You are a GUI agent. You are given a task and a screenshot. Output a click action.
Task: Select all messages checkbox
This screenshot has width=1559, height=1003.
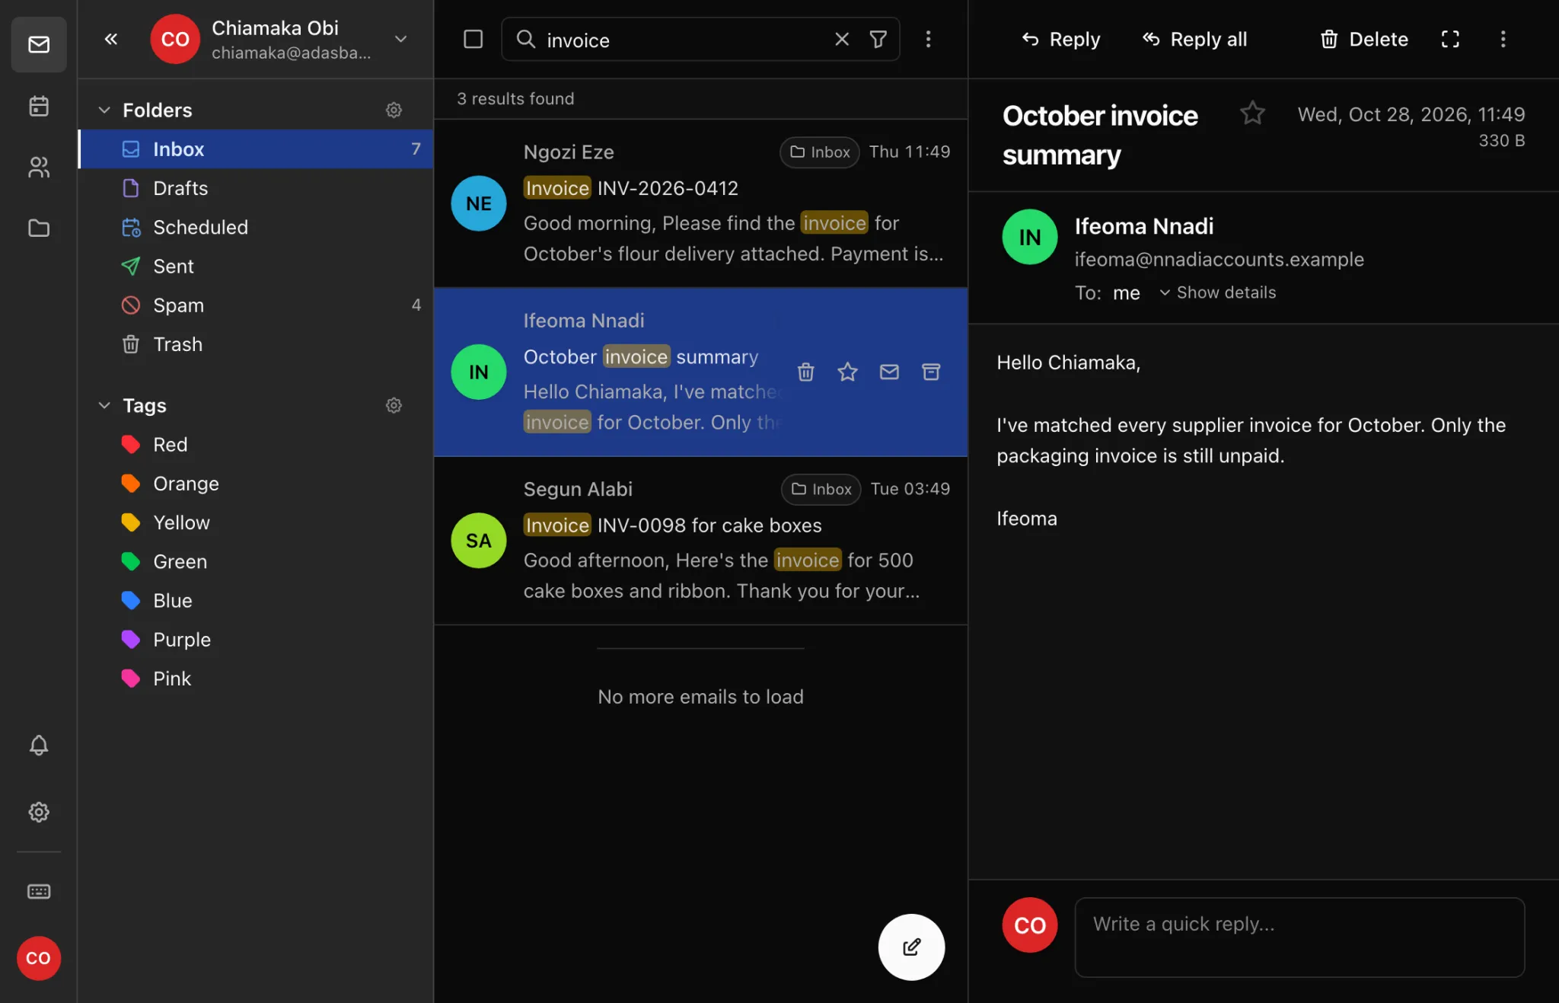pos(473,39)
